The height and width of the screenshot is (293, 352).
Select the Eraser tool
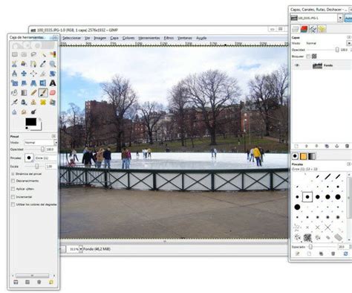[x=53, y=93]
